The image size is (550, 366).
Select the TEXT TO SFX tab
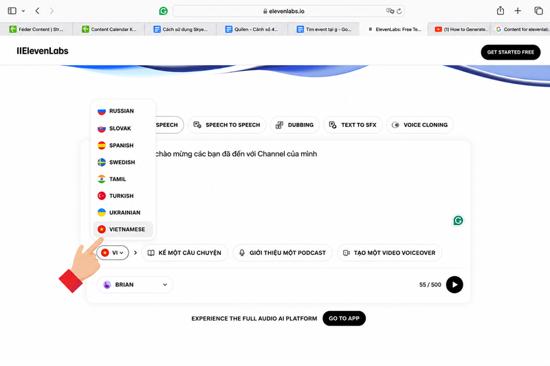click(x=353, y=125)
